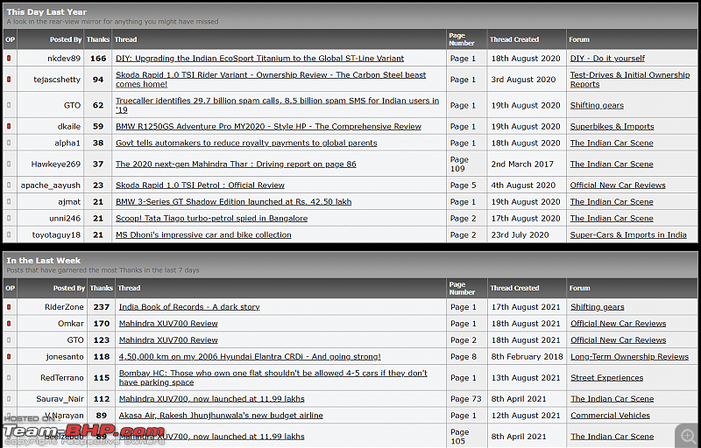The width and height of the screenshot is (701, 448).
Task: Select poster name toyotaguy18
Action: [x=56, y=234]
